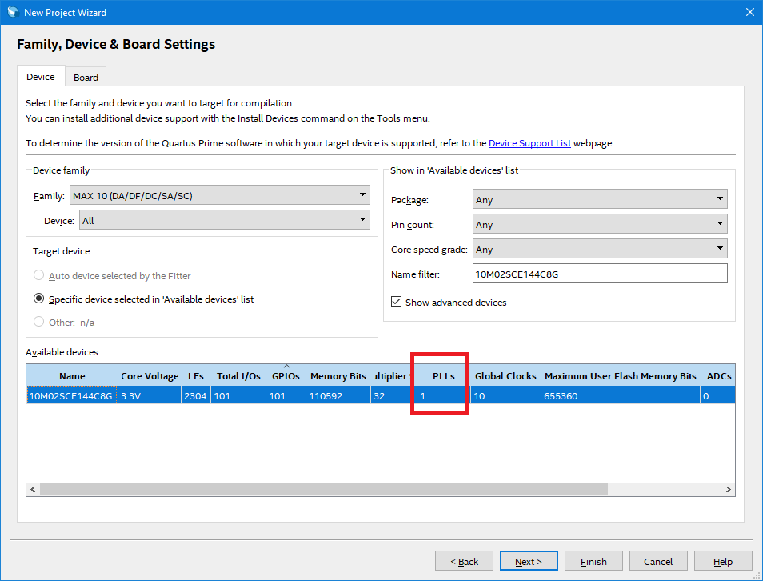Switch to the Board tab
763x581 pixels.
pos(86,78)
